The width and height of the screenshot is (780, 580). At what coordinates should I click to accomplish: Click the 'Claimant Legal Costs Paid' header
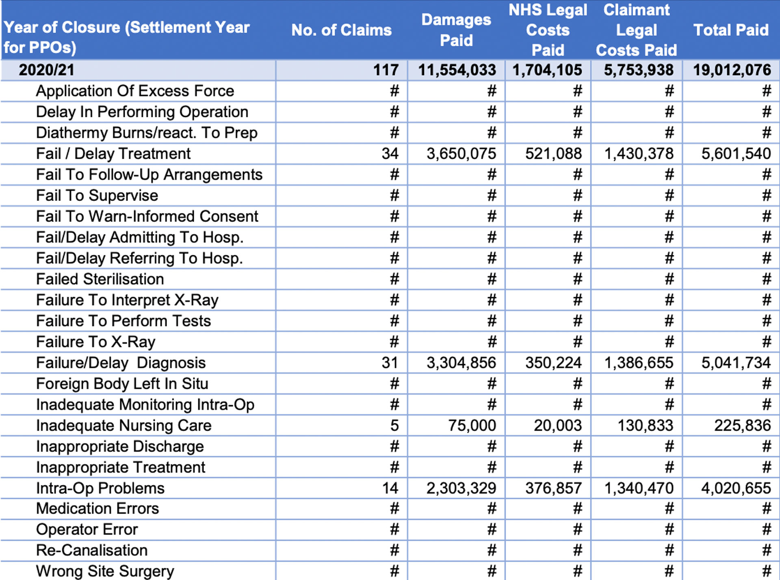[636, 30]
